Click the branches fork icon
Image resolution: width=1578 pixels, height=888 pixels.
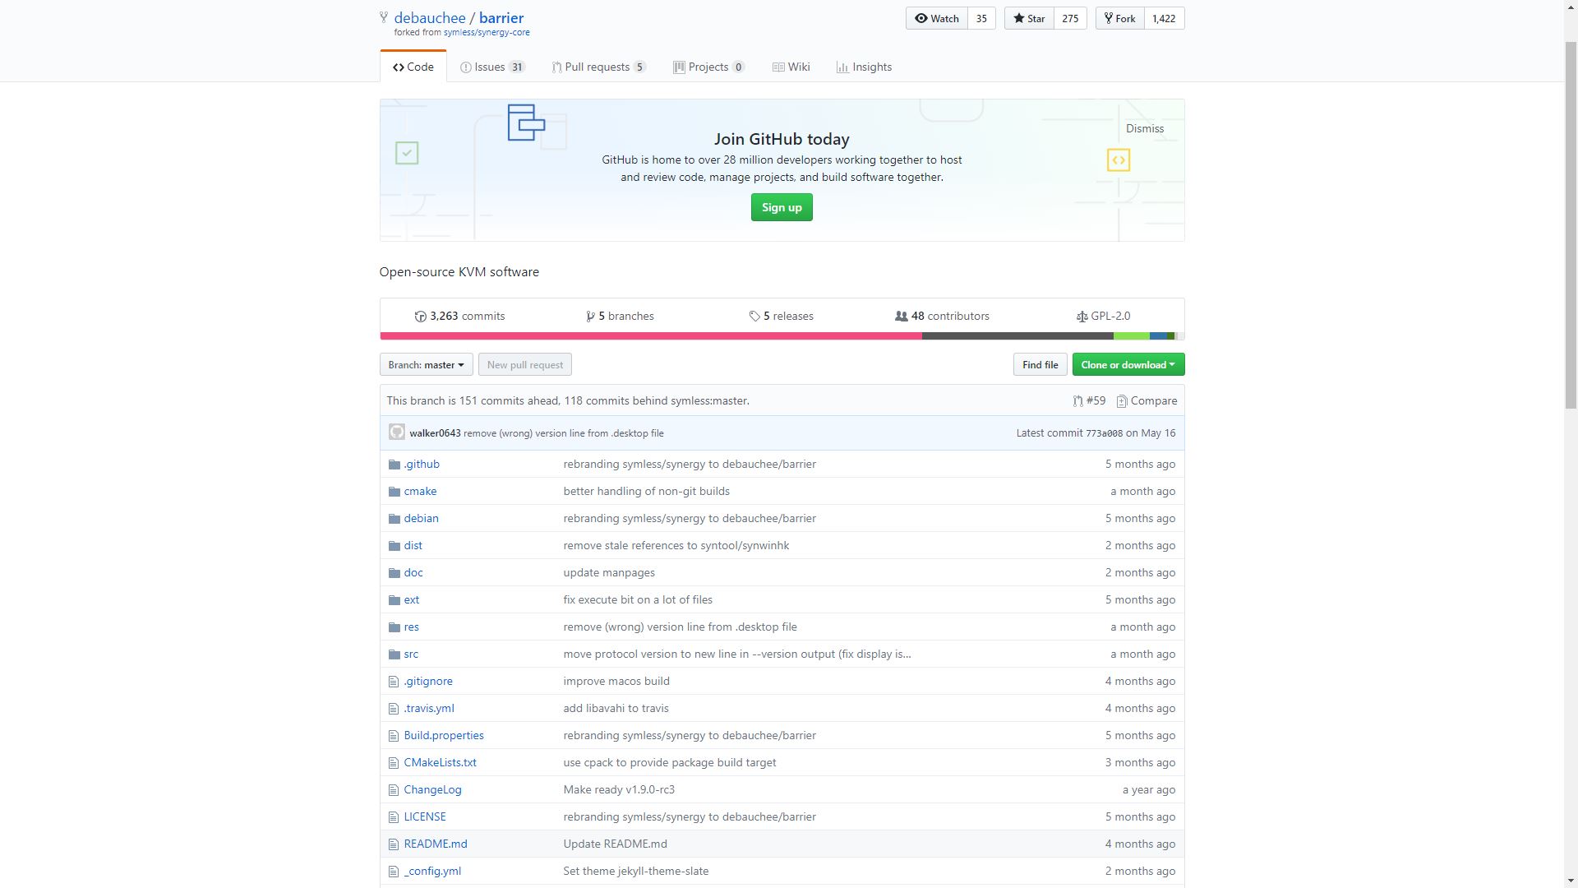tap(590, 317)
